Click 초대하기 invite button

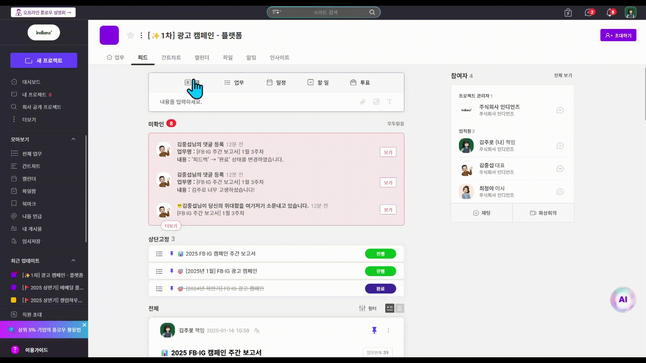coord(618,35)
